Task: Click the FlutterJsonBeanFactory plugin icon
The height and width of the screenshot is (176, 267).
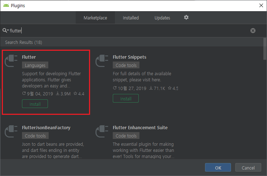Action: point(11,131)
